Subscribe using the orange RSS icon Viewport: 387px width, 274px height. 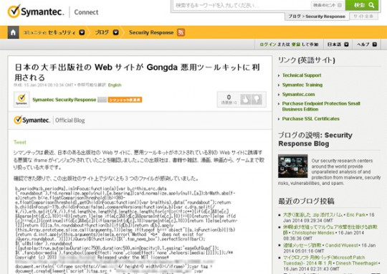[181, 32]
